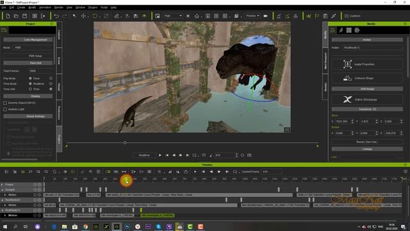This screenshot has width=410, height=231.
Task: Open a project with the folder icon
Action: click(x=16, y=16)
